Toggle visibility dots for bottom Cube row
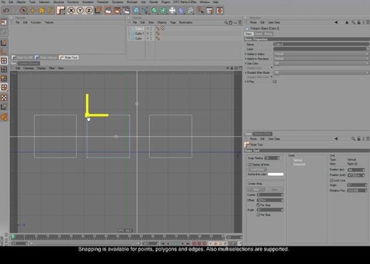The height and width of the screenshot is (264, 370). (x=150, y=38)
